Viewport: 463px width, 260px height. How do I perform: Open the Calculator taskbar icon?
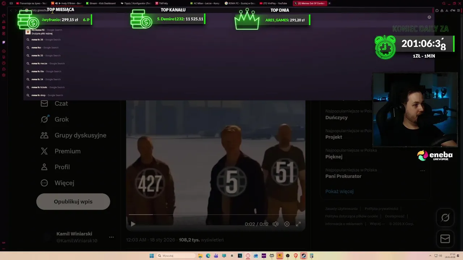coord(311,256)
